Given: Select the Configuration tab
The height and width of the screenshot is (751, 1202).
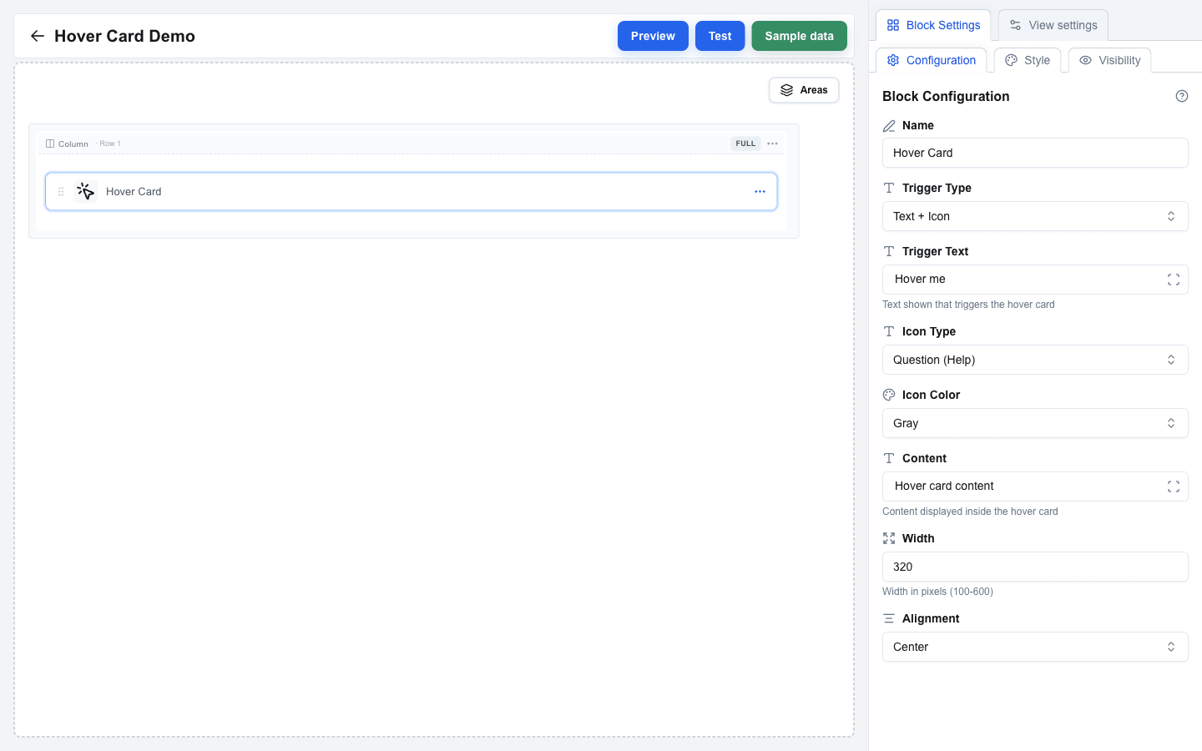Looking at the screenshot, I should pos(932,60).
